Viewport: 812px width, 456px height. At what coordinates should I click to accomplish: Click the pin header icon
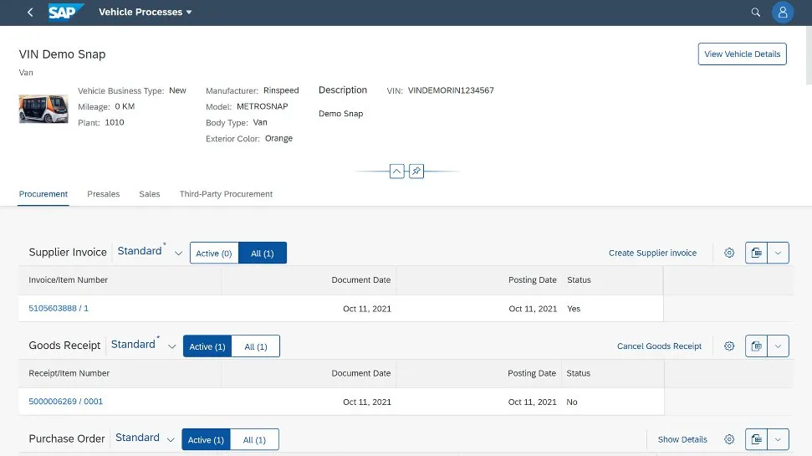(416, 171)
